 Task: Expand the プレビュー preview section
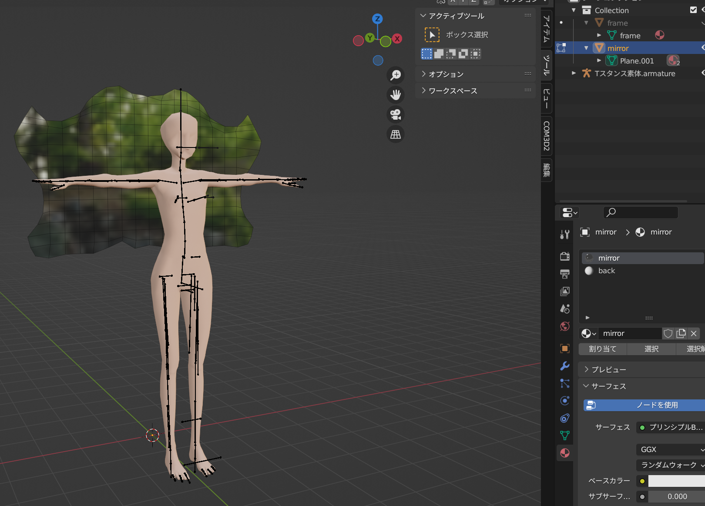pos(608,369)
